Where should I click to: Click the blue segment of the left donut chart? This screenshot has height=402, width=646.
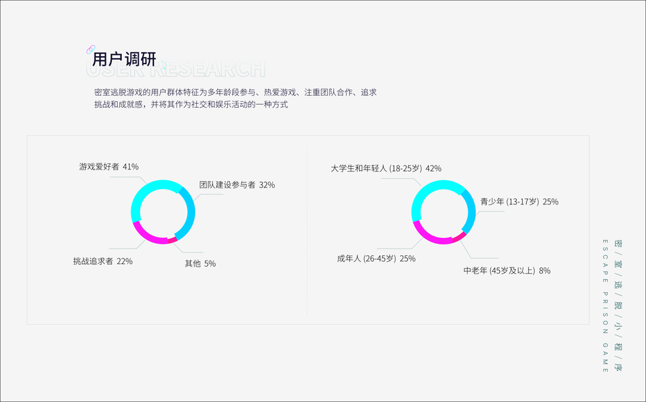click(189, 213)
